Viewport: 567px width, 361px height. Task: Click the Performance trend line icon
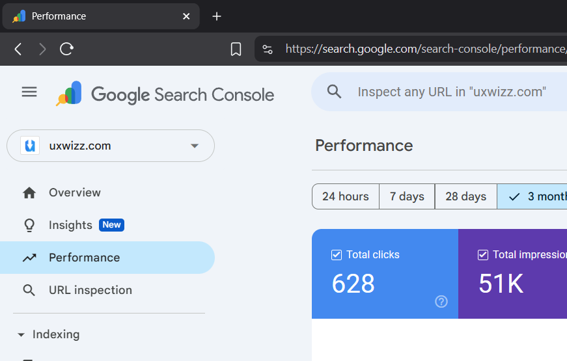[29, 258]
